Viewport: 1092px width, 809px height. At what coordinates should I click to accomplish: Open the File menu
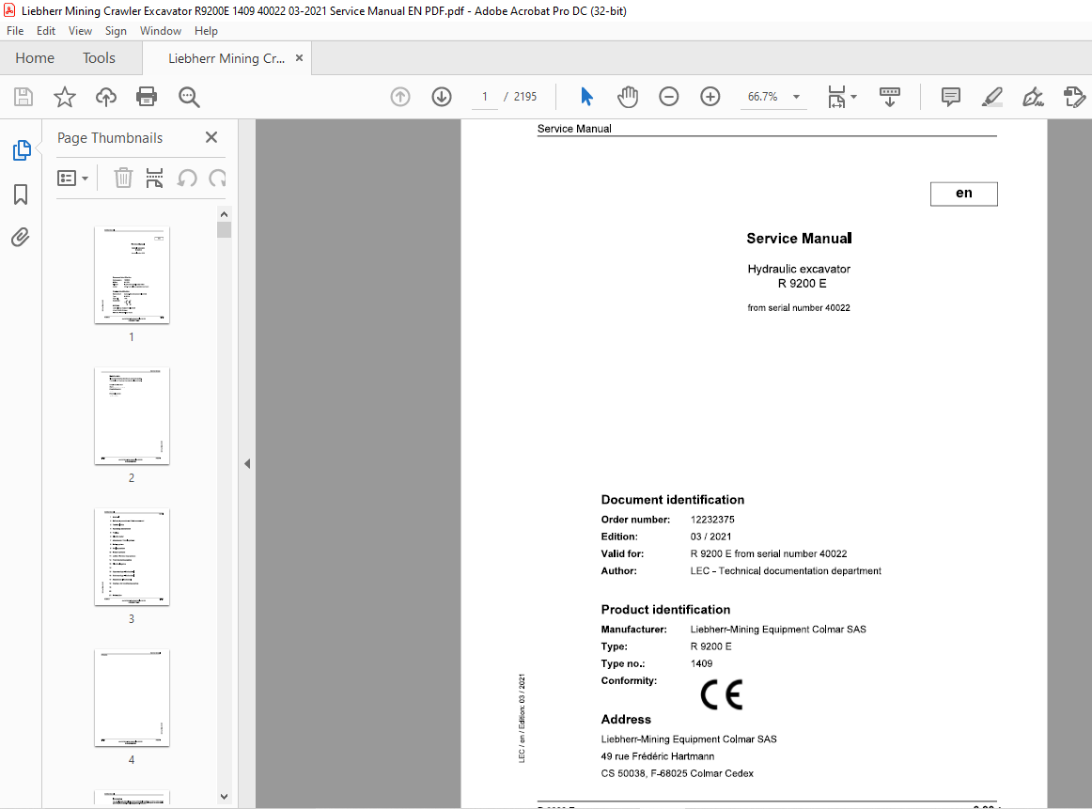coord(15,31)
